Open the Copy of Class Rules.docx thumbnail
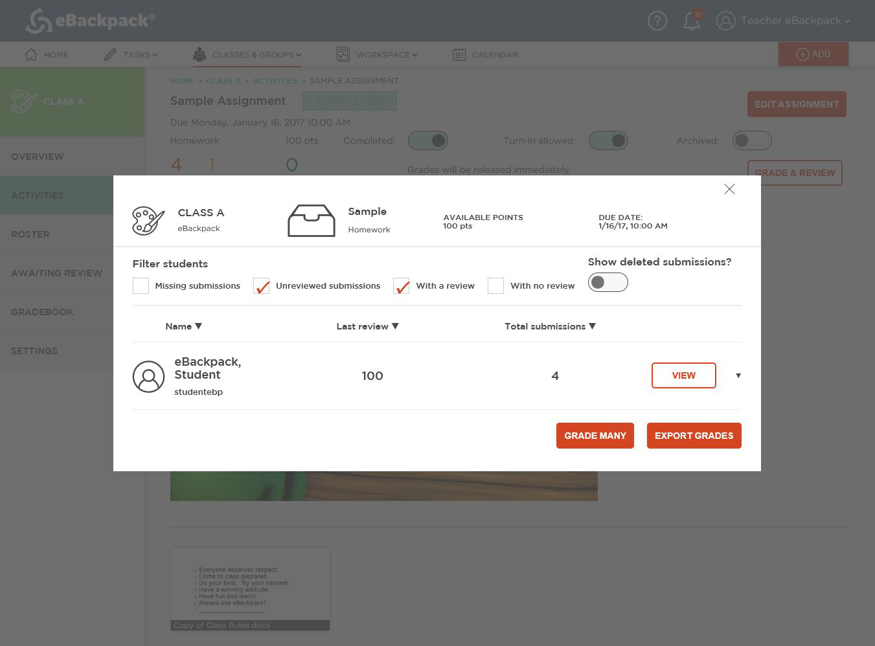The width and height of the screenshot is (875, 646). pos(250,589)
